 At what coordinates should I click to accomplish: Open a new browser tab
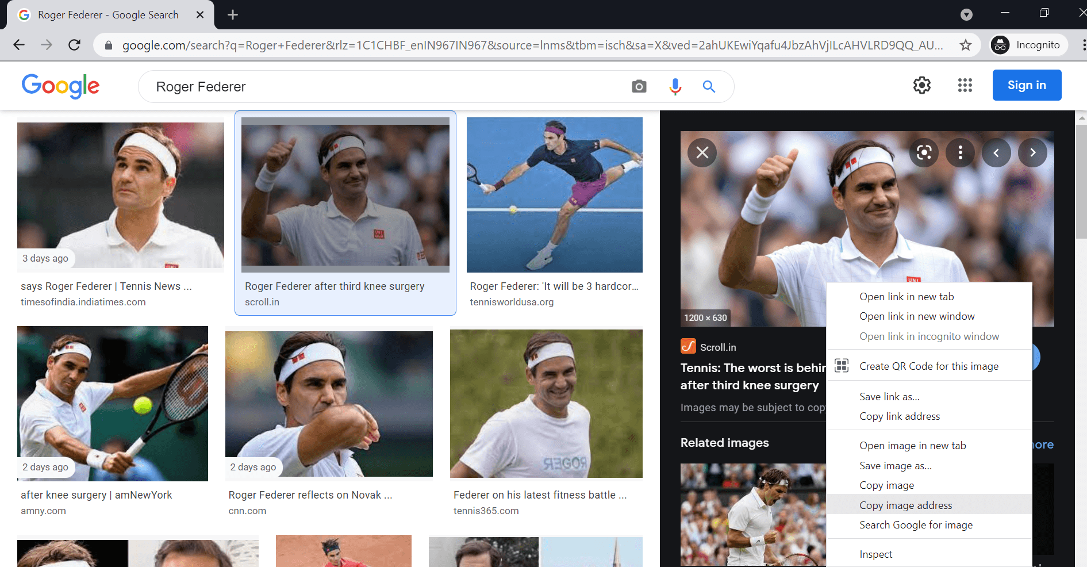pos(232,15)
